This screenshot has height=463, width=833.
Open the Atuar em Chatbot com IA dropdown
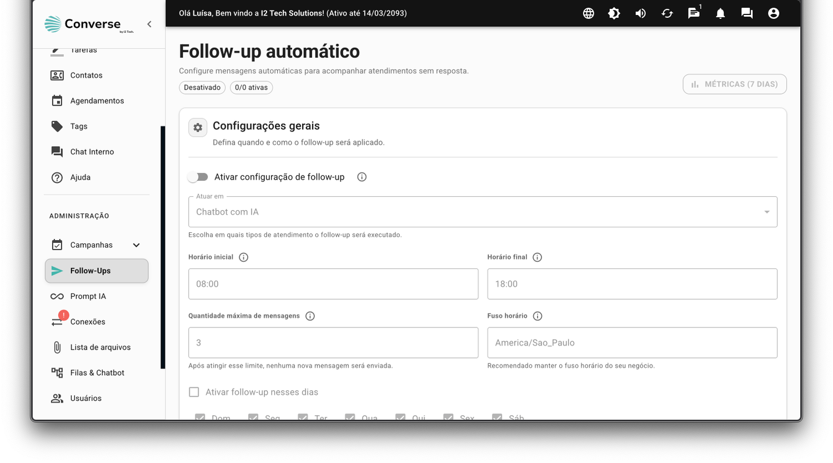tap(483, 212)
